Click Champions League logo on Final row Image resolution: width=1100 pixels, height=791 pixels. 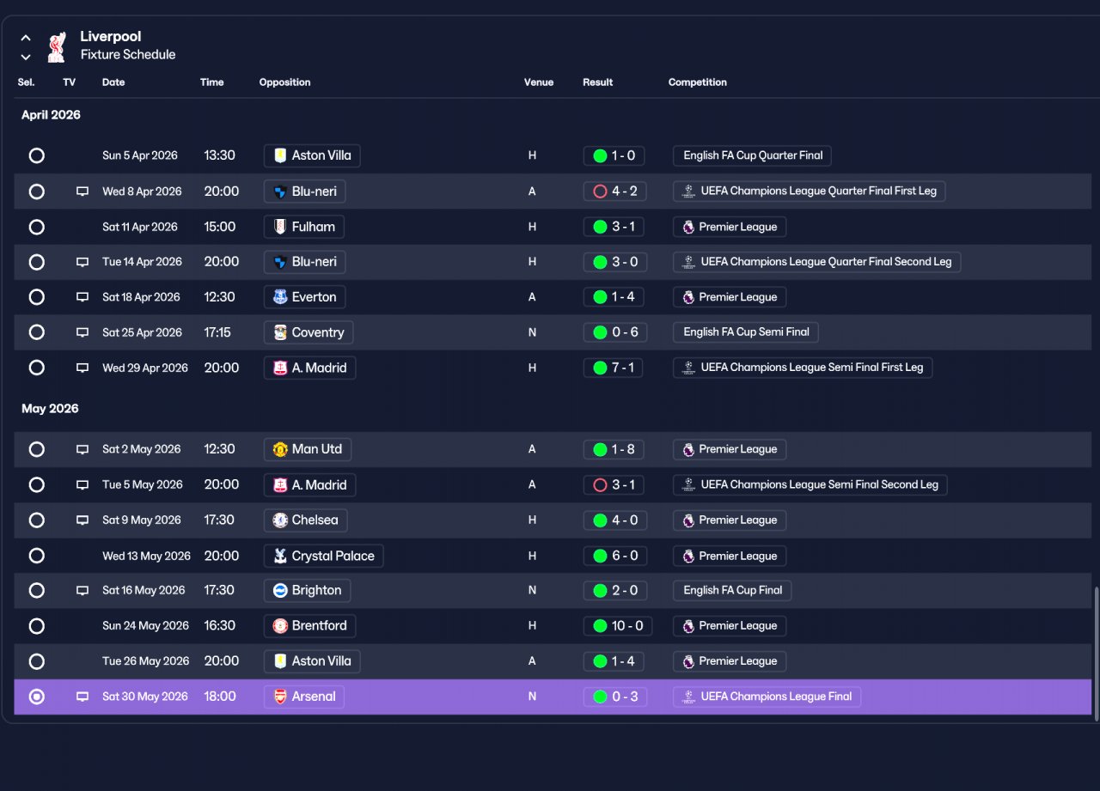coord(688,697)
